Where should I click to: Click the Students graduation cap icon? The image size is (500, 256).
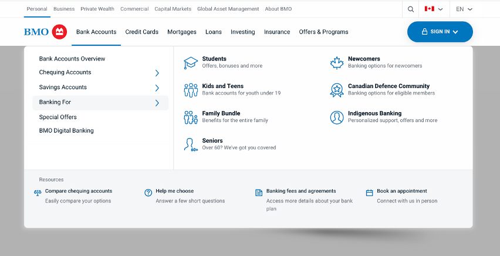click(x=191, y=63)
